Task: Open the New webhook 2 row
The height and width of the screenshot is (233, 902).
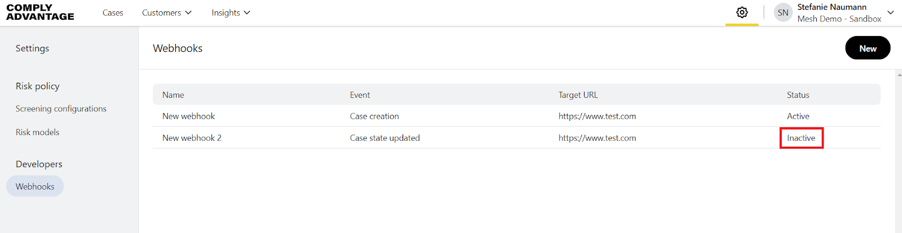Action: [192, 138]
